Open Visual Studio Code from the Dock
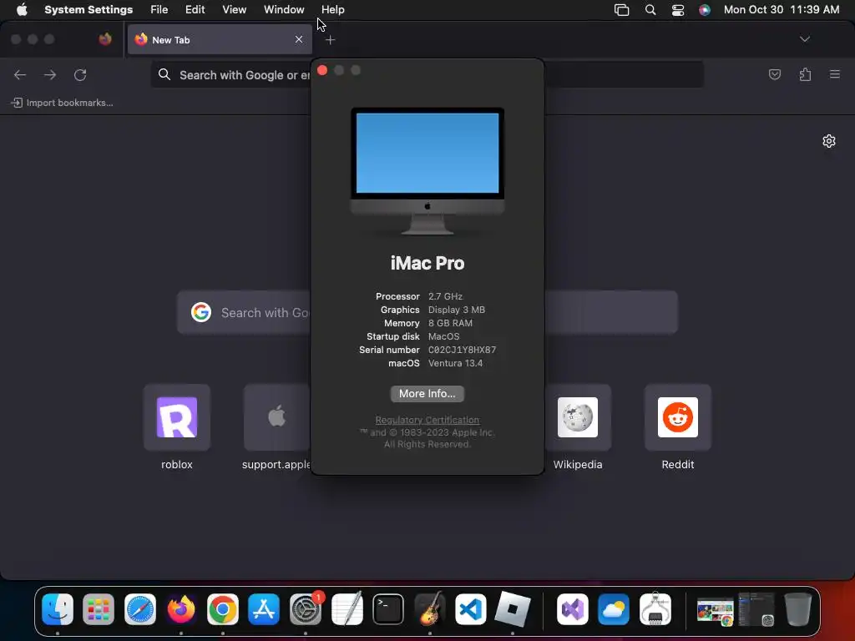The height and width of the screenshot is (641, 855). pyautogui.click(x=471, y=608)
